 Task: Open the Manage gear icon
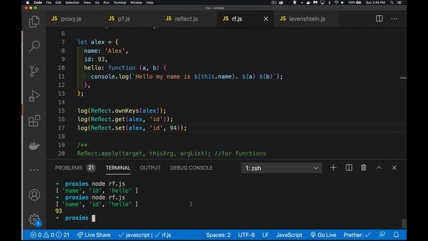[x=34, y=220]
